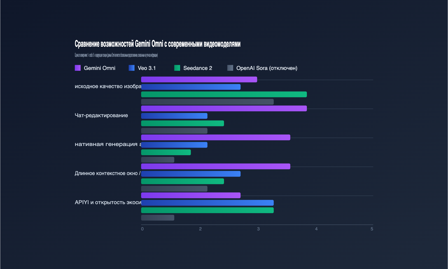The height and width of the screenshot is (269, 448).
Task: Click purple Gemini bar in исходное качество group
Action: tap(199, 79)
